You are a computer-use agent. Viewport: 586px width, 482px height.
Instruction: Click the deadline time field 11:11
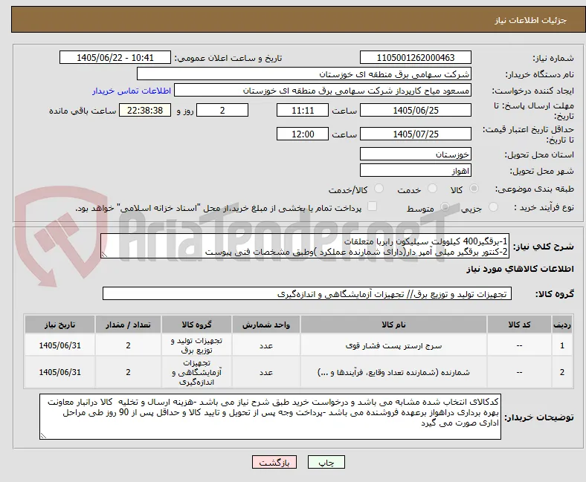303,111
